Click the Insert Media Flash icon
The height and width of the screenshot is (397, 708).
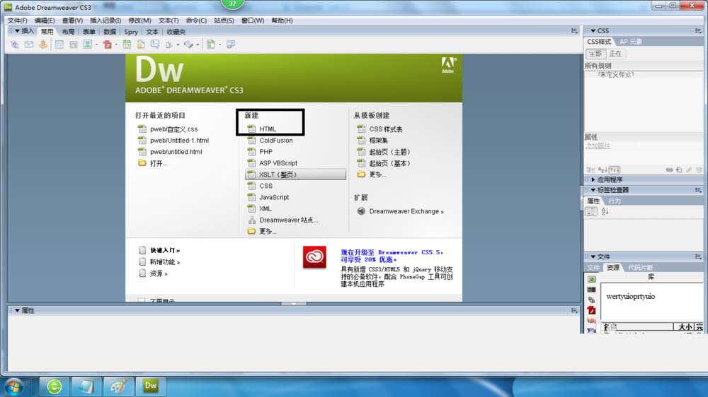point(108,45)
